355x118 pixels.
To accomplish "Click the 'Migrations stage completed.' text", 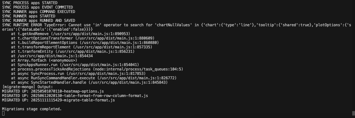I will (x=32, y=109).
